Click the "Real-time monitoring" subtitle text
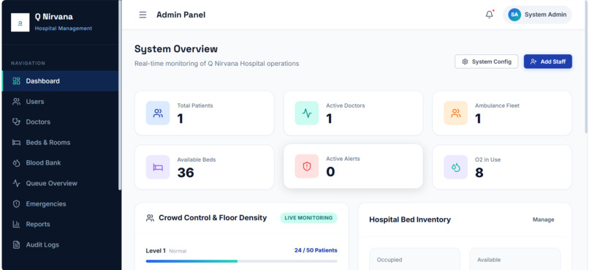 click(217, 64)
